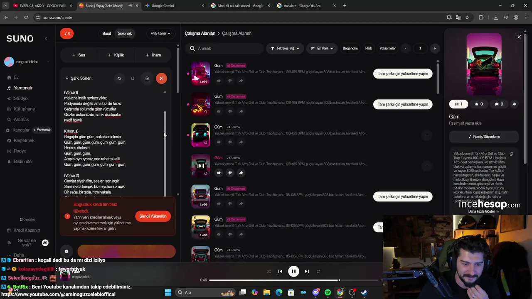The width and height of the screenshot is (532, 299).
Task: Click the lyrics trash delete icon
Action: click(147, 78)
